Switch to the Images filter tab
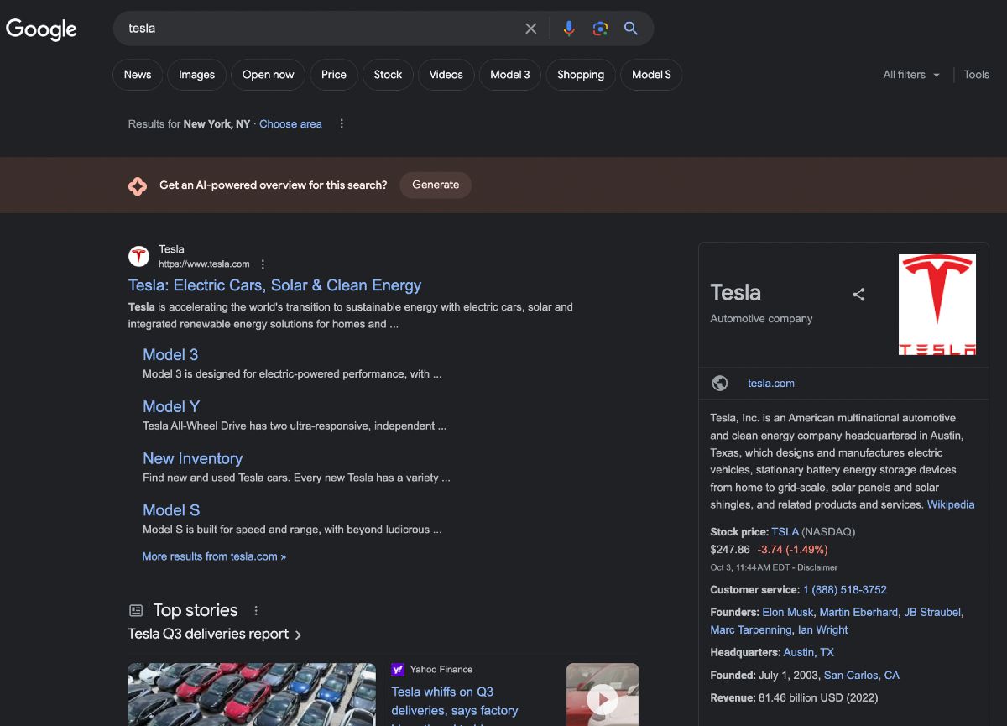This screenshot has width=1007, height=726. point(196,75)
